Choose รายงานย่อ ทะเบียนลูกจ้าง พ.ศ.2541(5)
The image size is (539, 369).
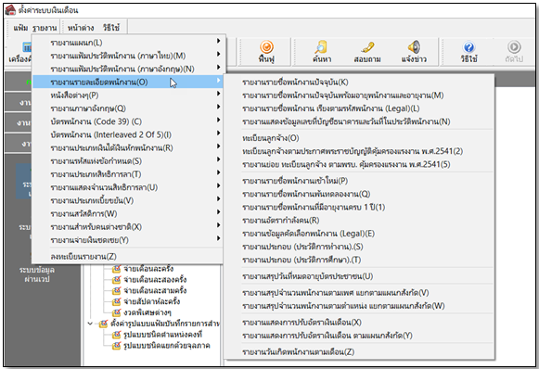359,164
